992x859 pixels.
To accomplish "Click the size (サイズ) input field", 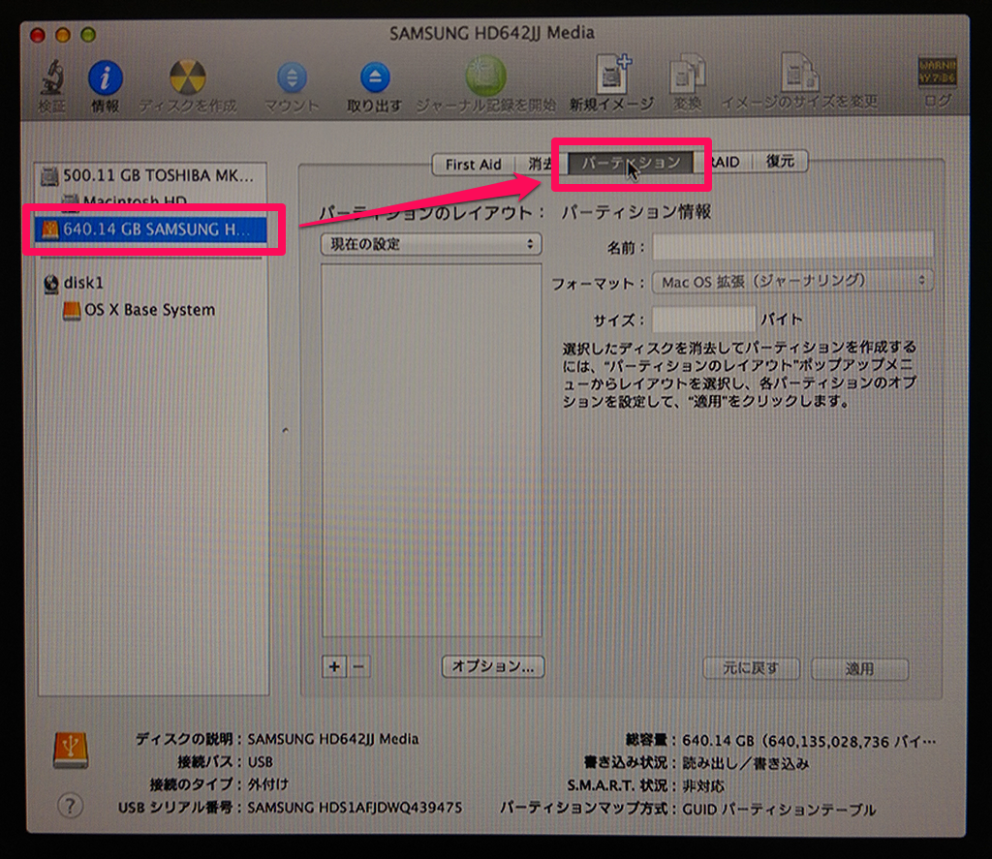I will pyautogui.click(x=704, y=319).
